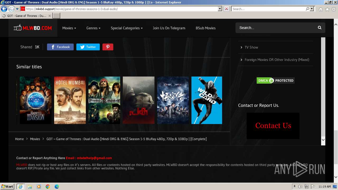Click the red MLWBD footer link
The image size is (338, 190).
22,165
